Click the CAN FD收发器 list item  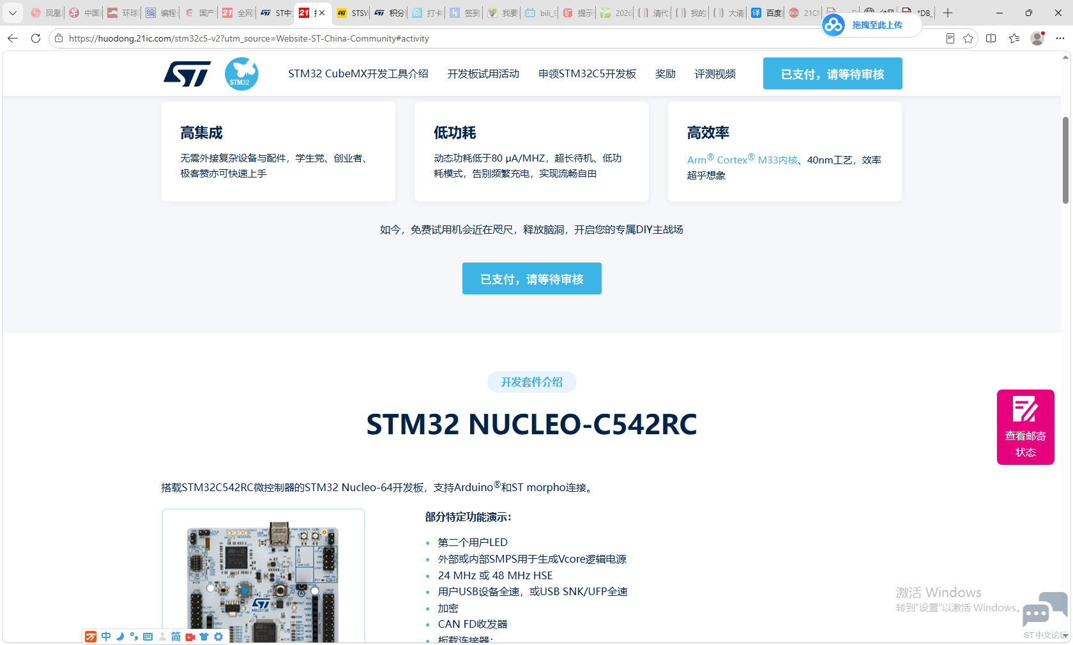click(473, 625)
